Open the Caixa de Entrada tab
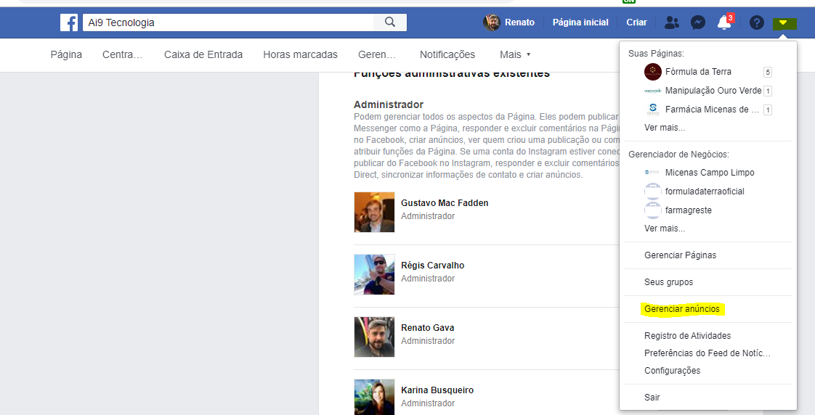 tap(203, 54)
